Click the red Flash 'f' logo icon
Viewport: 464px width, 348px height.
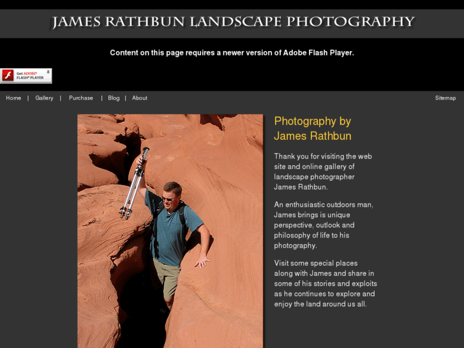click(x=8, y=75)
